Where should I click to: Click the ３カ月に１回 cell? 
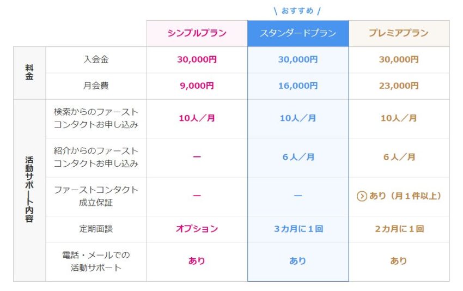[x=298, y=229]
